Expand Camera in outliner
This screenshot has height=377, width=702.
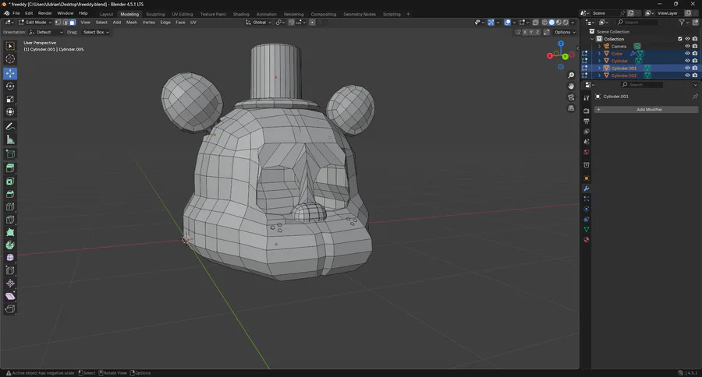click(600, 46)
